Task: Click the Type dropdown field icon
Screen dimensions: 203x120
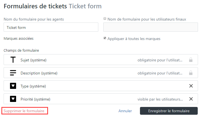Action: coord(13,86)
